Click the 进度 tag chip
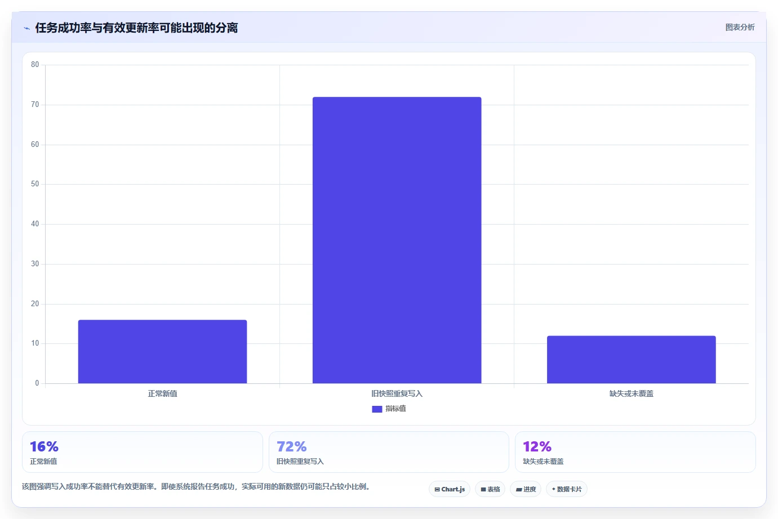This screenshot has height=519, width=778. pyautogui.click(x=526, y=489)
